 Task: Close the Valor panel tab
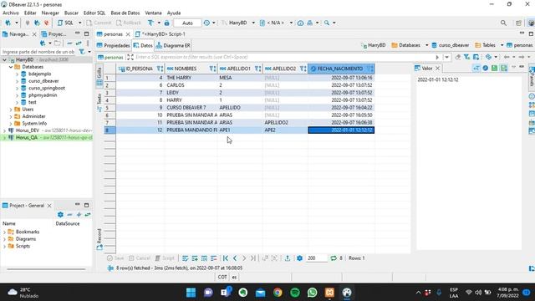point(437,69)
